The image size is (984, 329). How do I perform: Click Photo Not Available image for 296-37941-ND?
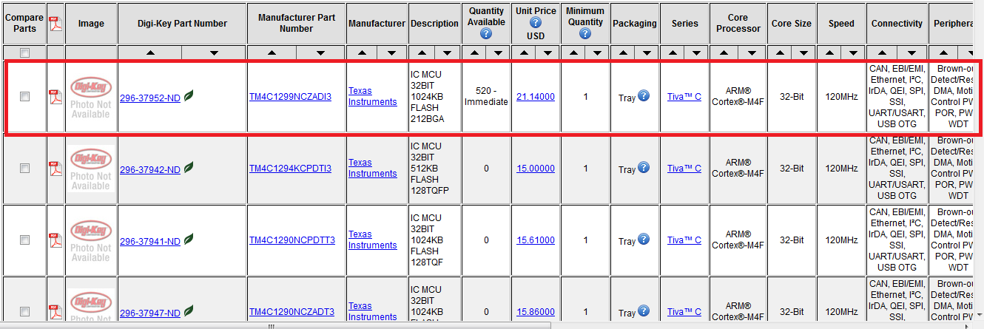[x=91, y=240]
